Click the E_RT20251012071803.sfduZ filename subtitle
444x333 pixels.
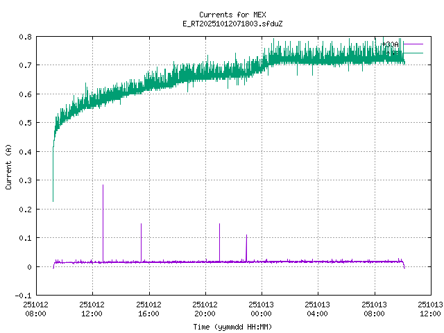(x=232, y=24)
